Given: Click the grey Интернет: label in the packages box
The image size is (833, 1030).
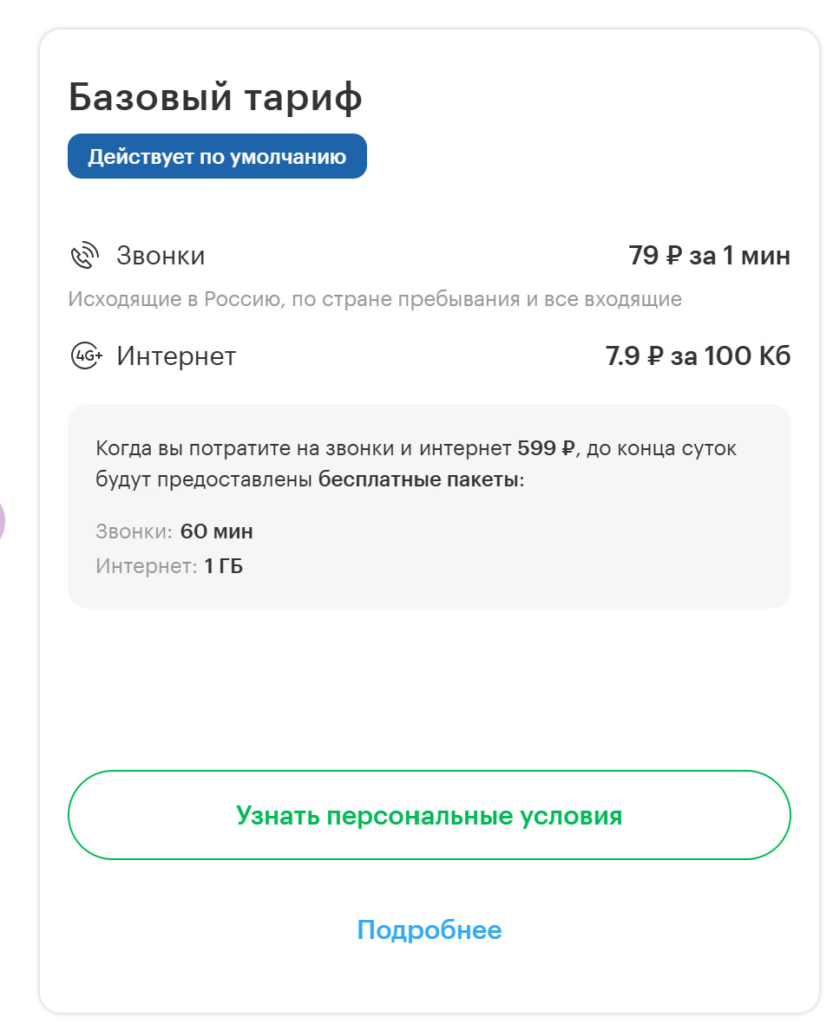Looking at the screenshot, I should [146, 567].
